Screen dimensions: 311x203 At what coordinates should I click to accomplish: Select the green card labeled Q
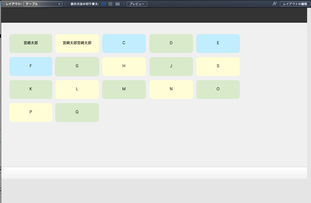click(x=77, y=112)
